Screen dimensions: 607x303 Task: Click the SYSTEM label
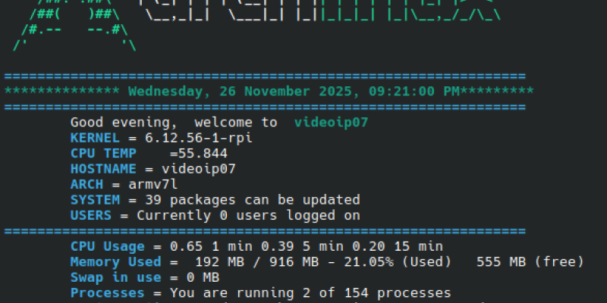click(95, 200)
